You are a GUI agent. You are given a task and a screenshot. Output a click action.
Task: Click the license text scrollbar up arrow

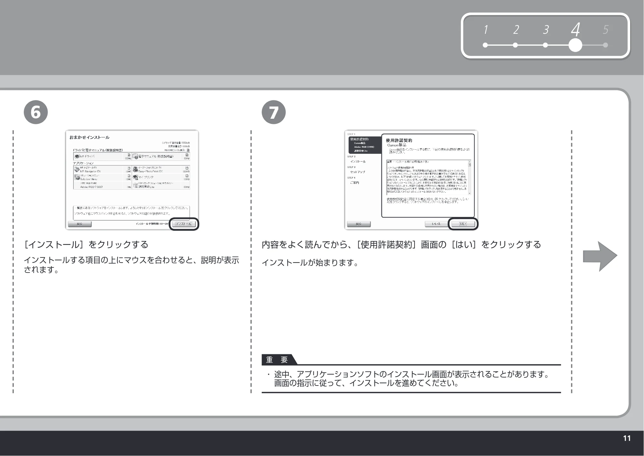(x=470, y=162)
